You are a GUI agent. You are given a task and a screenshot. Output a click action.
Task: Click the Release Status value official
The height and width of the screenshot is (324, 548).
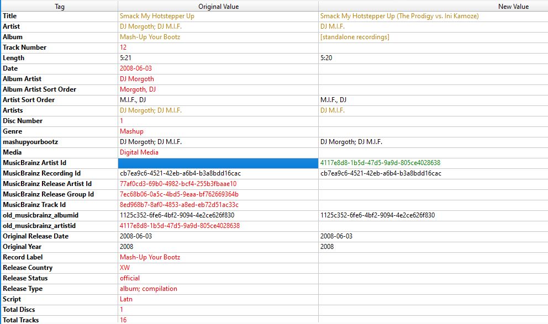130,278
